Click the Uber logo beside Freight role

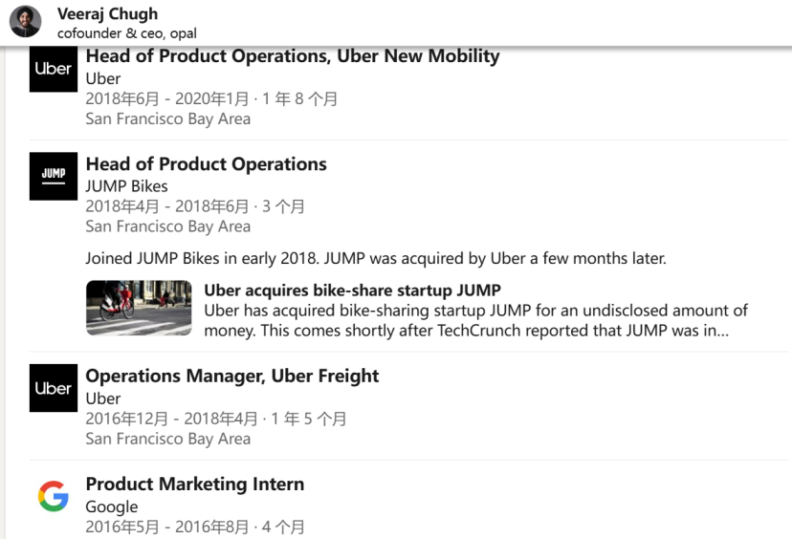(53, 388)
